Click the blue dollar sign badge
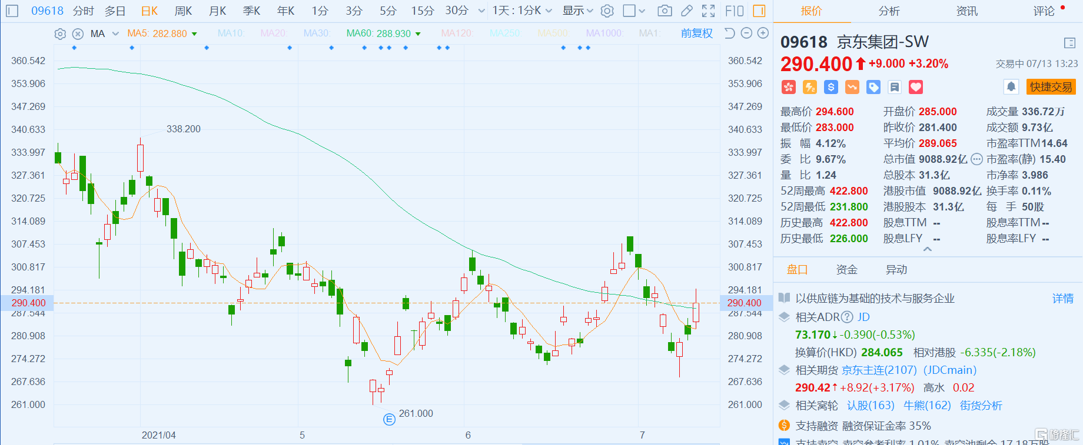The height and width of the screenshot is (445, 1083). (831, 87)
